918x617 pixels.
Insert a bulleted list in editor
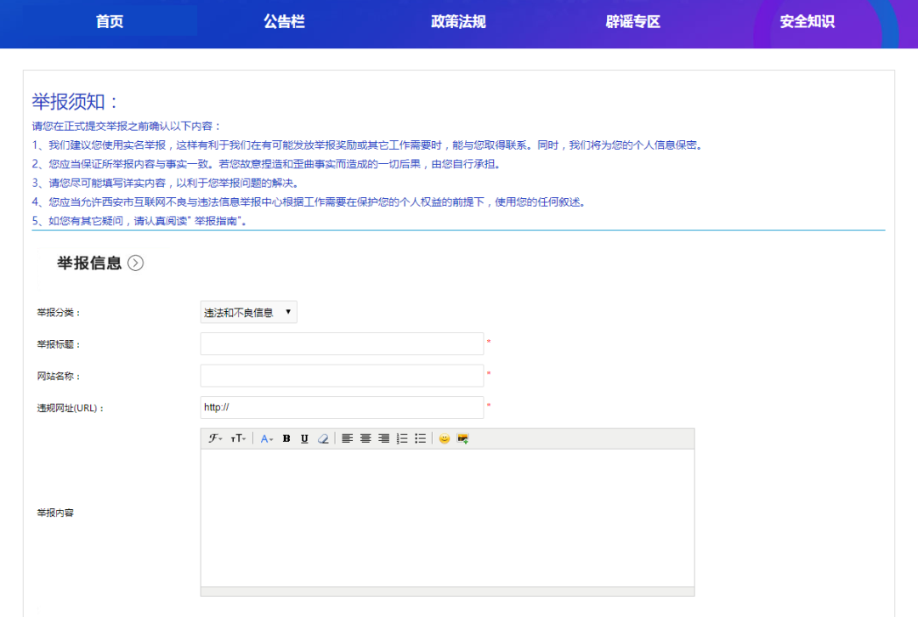coord(420,439)
